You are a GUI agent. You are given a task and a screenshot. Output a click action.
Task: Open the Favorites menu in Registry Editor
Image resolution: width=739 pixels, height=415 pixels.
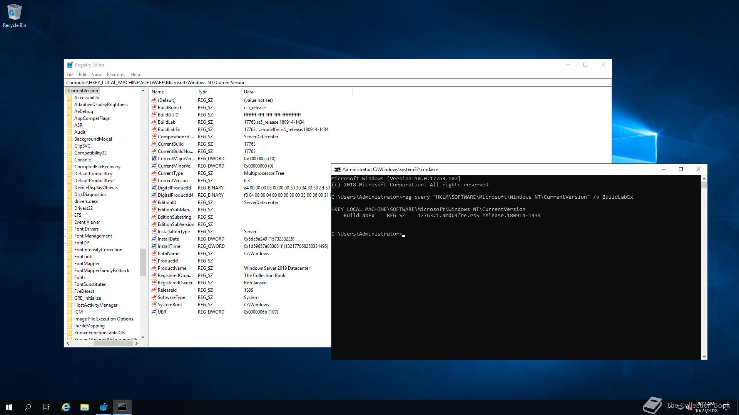[116, 74]
